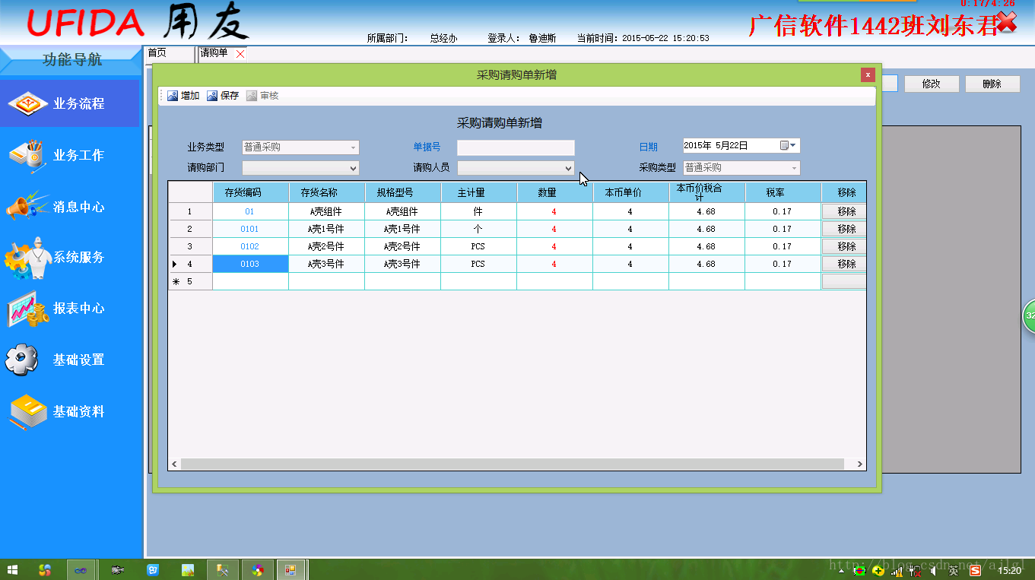
Task: Click the 英 input language indicator
Action: click(x=954, y=571)
